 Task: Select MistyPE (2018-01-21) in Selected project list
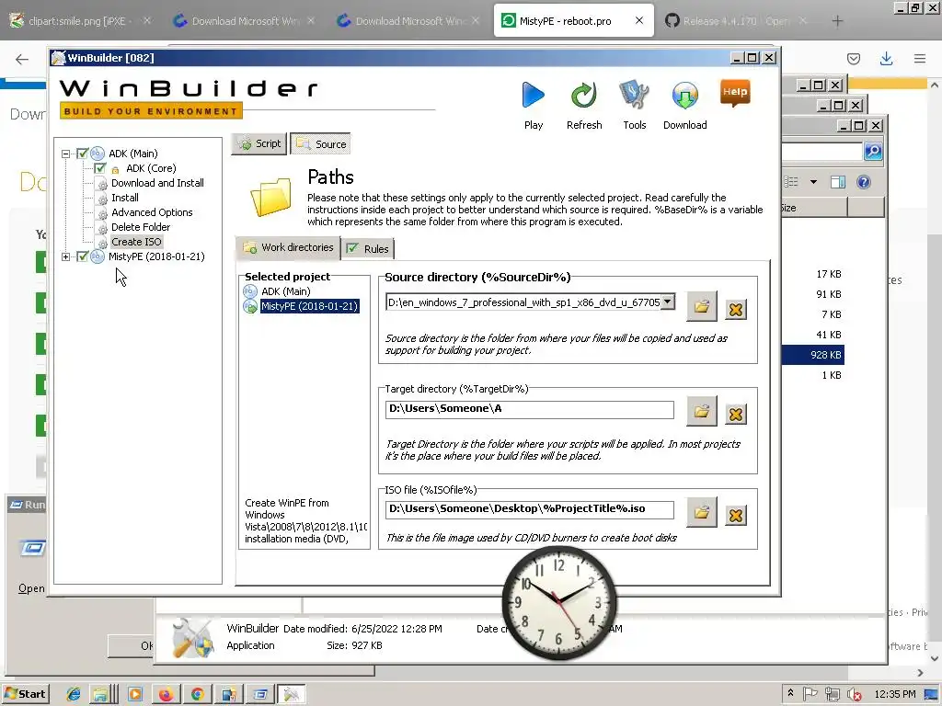click(x=309, y=306)
